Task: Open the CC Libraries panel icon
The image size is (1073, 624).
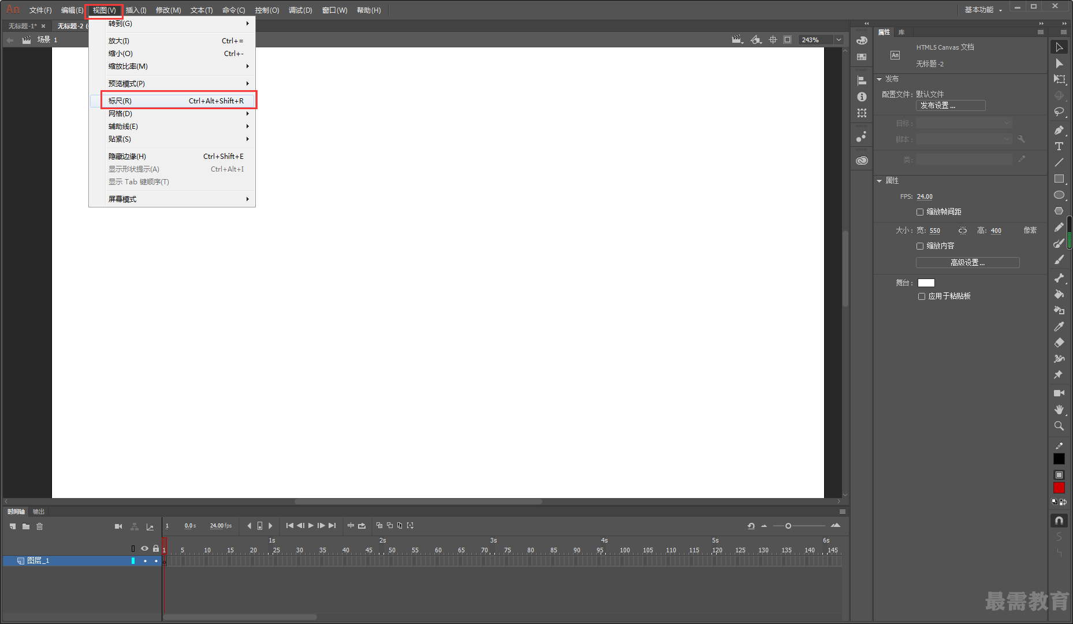Action: pos(862,160)
